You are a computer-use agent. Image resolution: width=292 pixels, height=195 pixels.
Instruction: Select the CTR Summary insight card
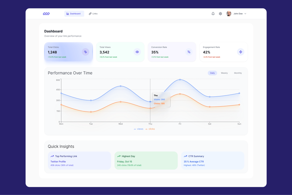pos(213,160)
